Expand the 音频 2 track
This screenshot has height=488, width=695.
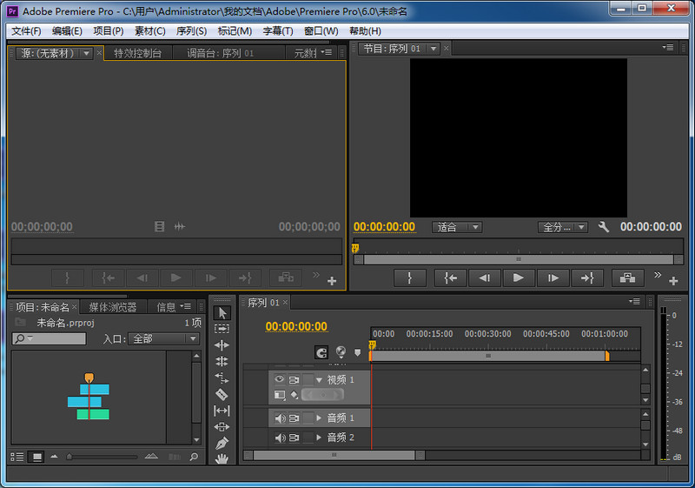319,438
